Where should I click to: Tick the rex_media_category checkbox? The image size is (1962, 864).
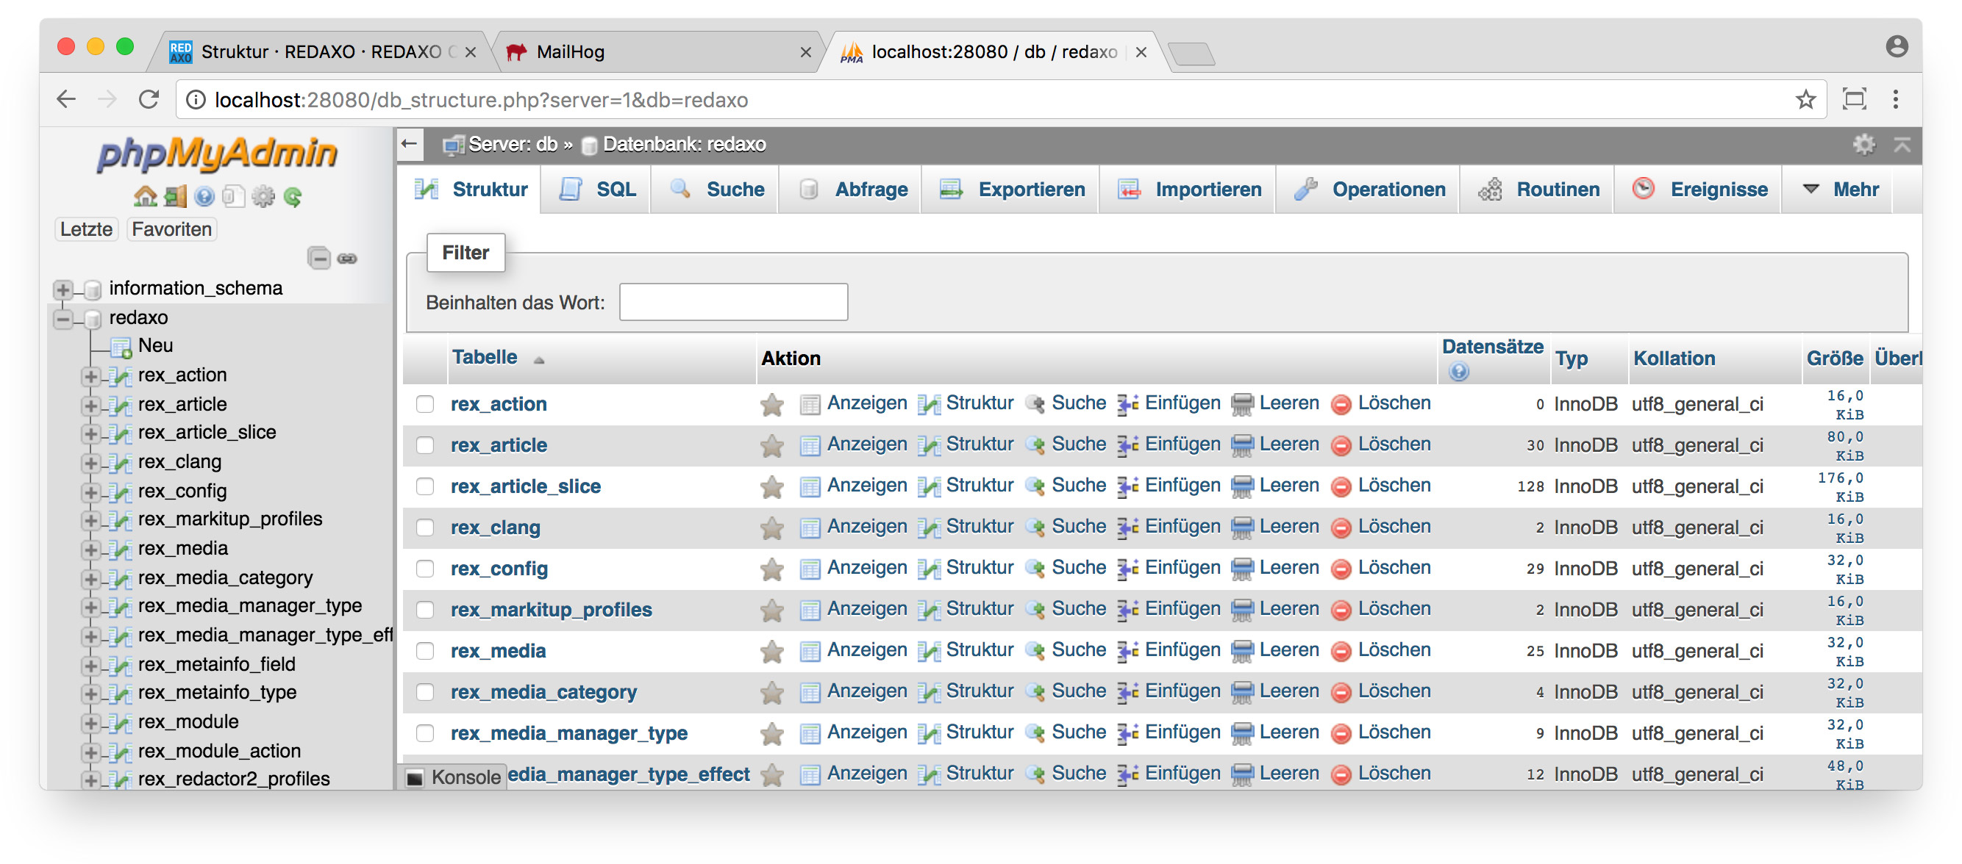pyautogui.click(x=425, y=692)
